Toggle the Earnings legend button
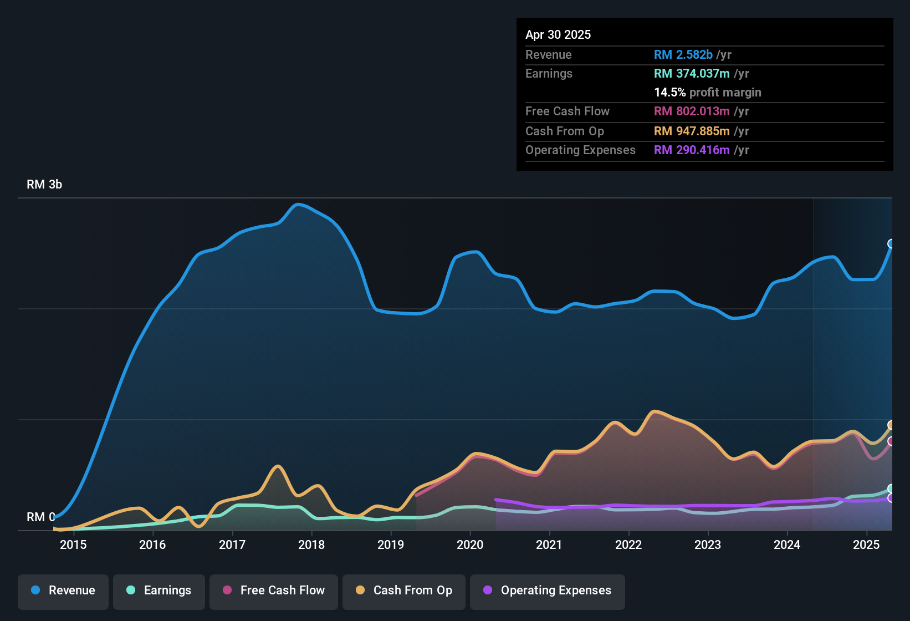The height and width of the screenshot is (621, 910). (x=159, y=591)
